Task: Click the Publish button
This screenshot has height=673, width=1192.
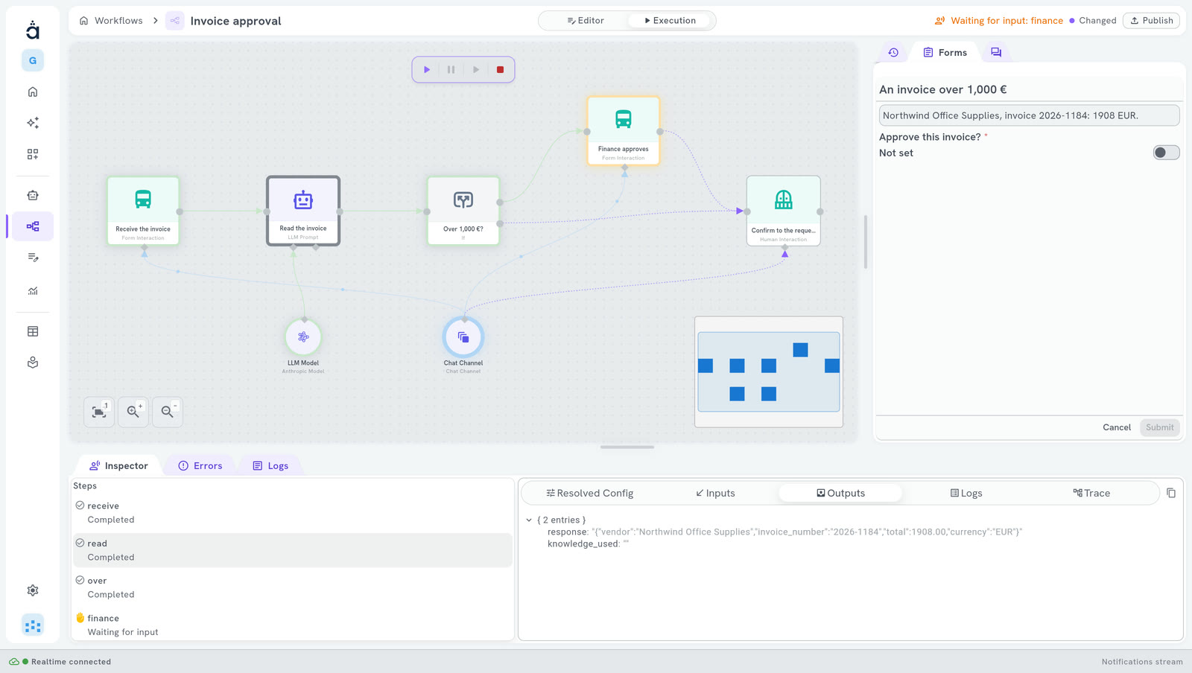Action: click(1151, 21)
